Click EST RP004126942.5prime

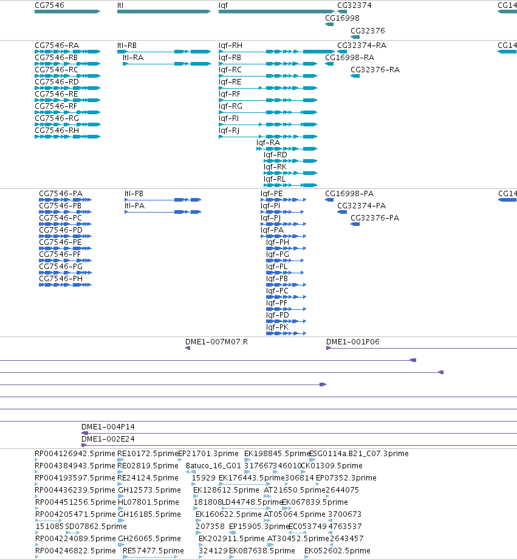pyautogui.click(x=75, y=454)
